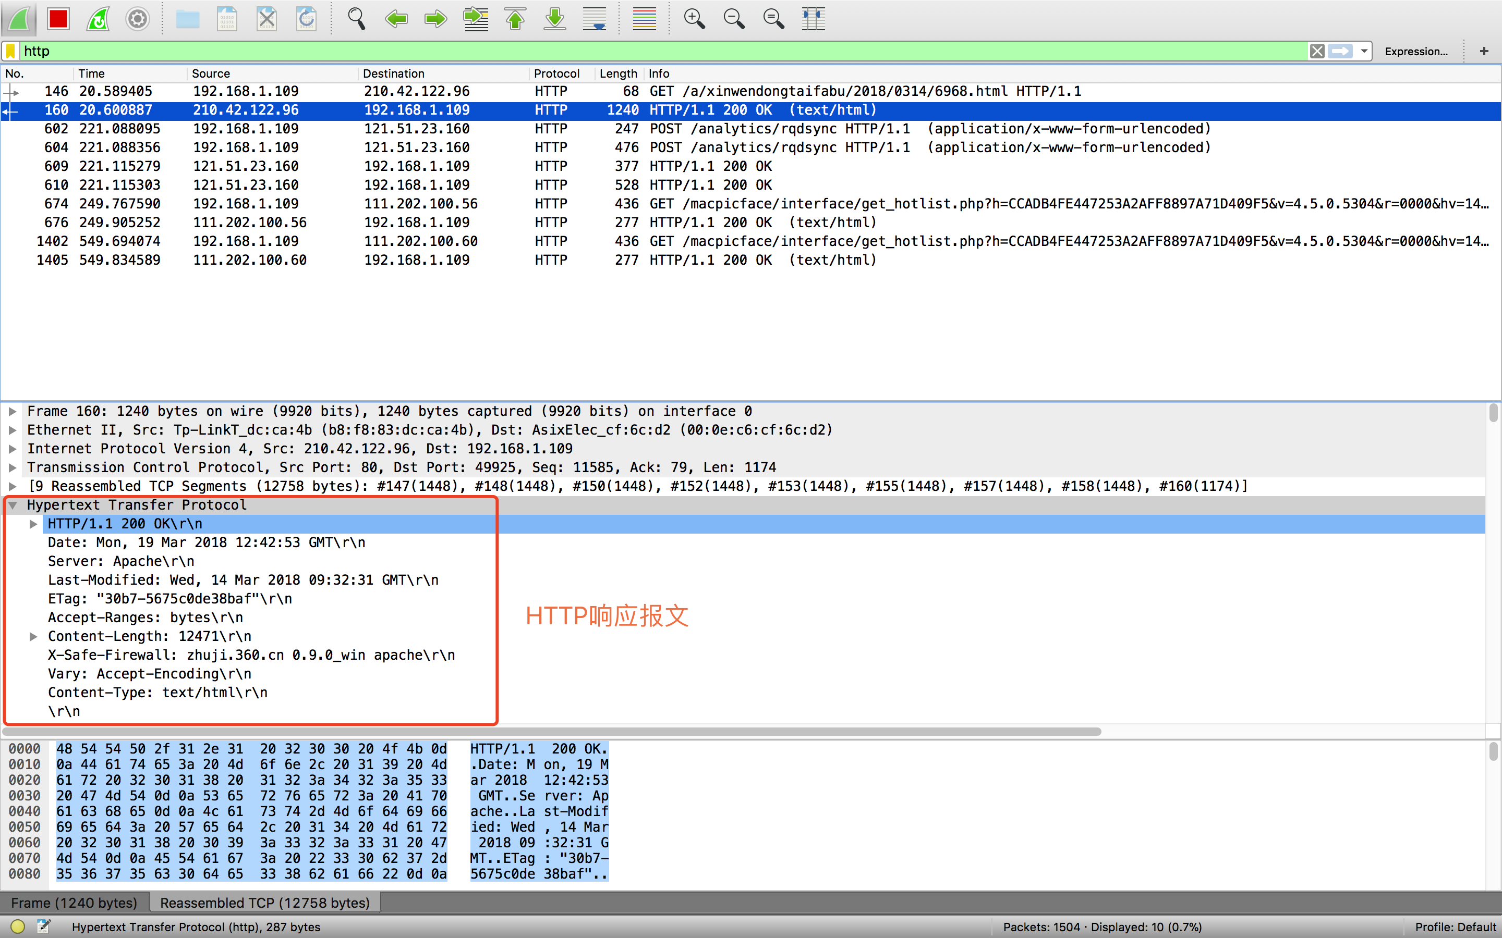Toggle auto-scroll during live capture
Viewport: 1502px width, 938px height.
click(595, 19)
